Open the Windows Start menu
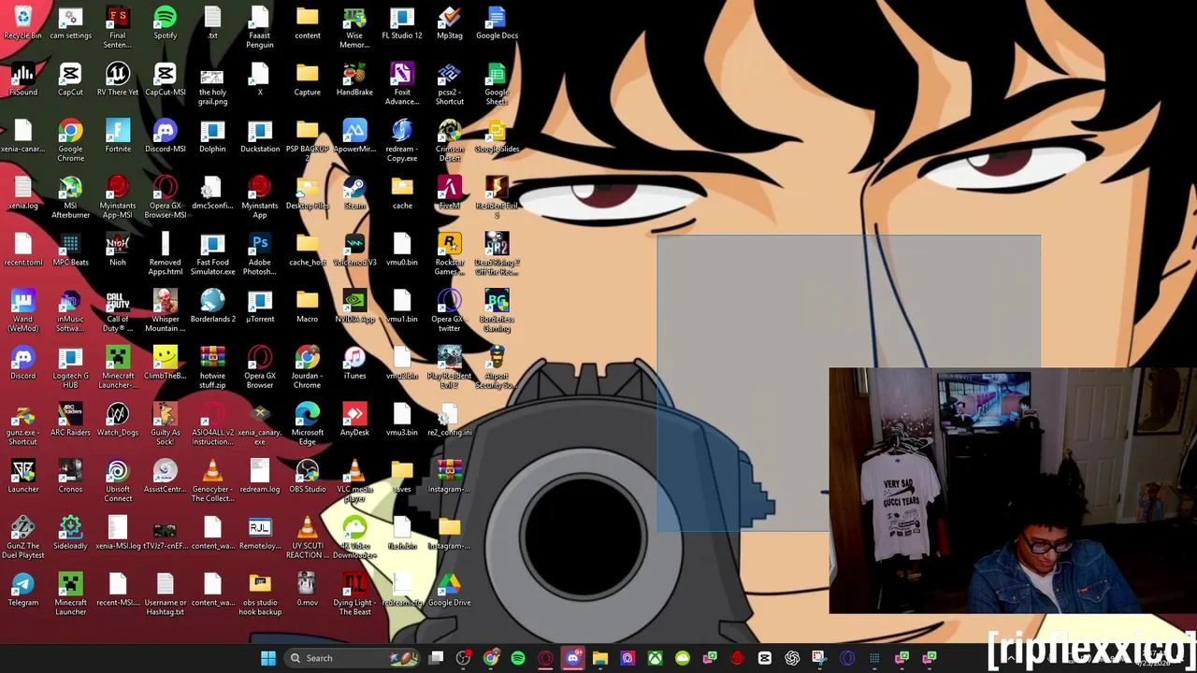 pyautogui.click(x=267, y=658)
